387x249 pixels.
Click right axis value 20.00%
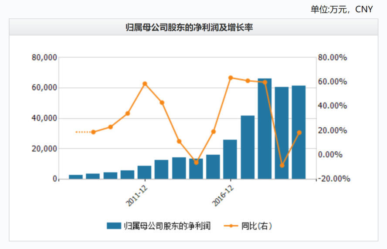[x=332, y=130]
